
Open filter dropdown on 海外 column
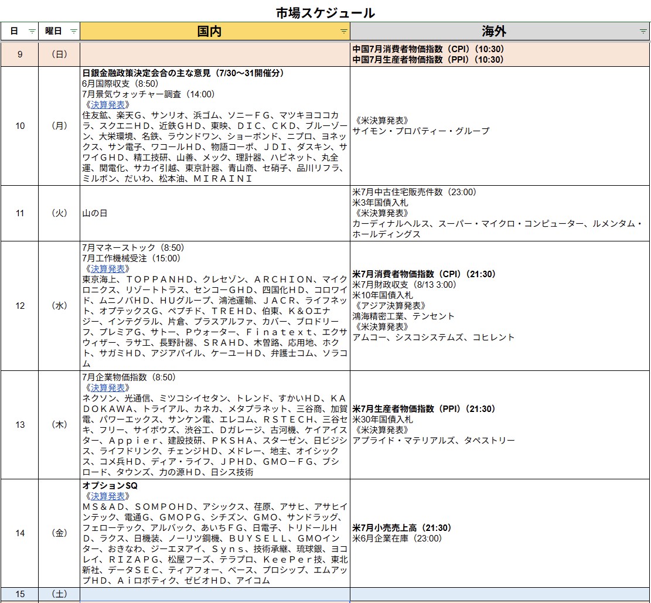click(643, 31)
